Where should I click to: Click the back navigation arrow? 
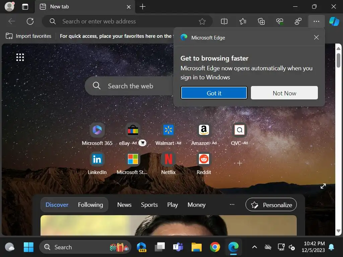point(11,21)
